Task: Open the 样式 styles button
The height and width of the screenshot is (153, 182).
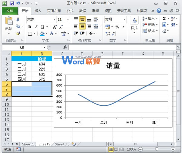Action: (134, 25)
